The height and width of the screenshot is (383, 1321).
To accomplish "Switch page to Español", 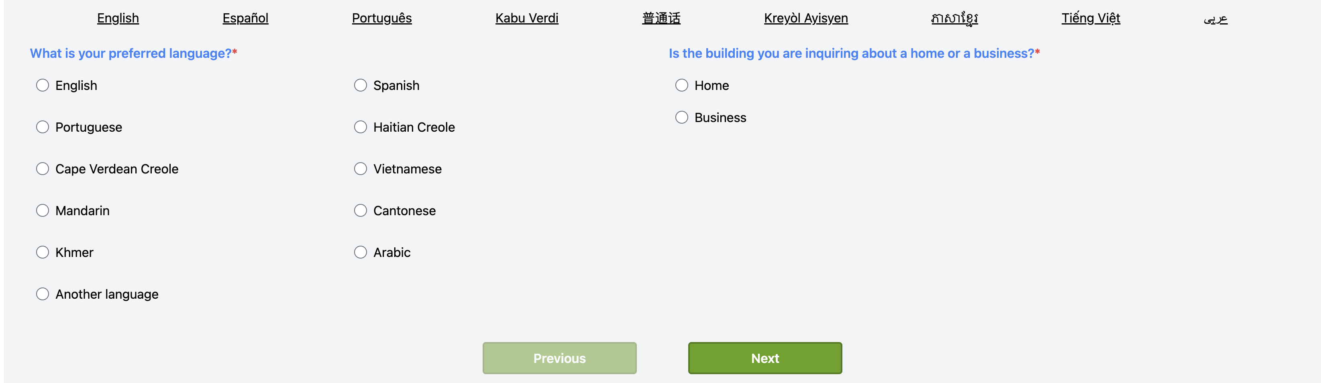I will pyautogui.click(x=245, y=18).
